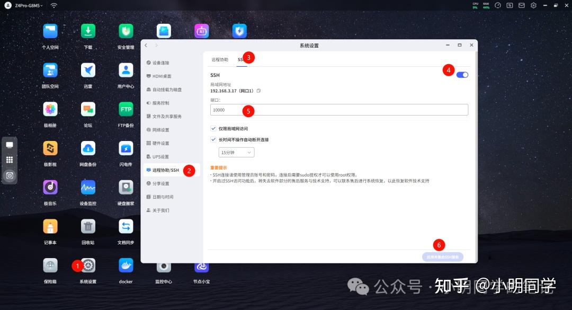
Task: Copy the LAN IP address 192.168.3.17
Action: [258, 91]
